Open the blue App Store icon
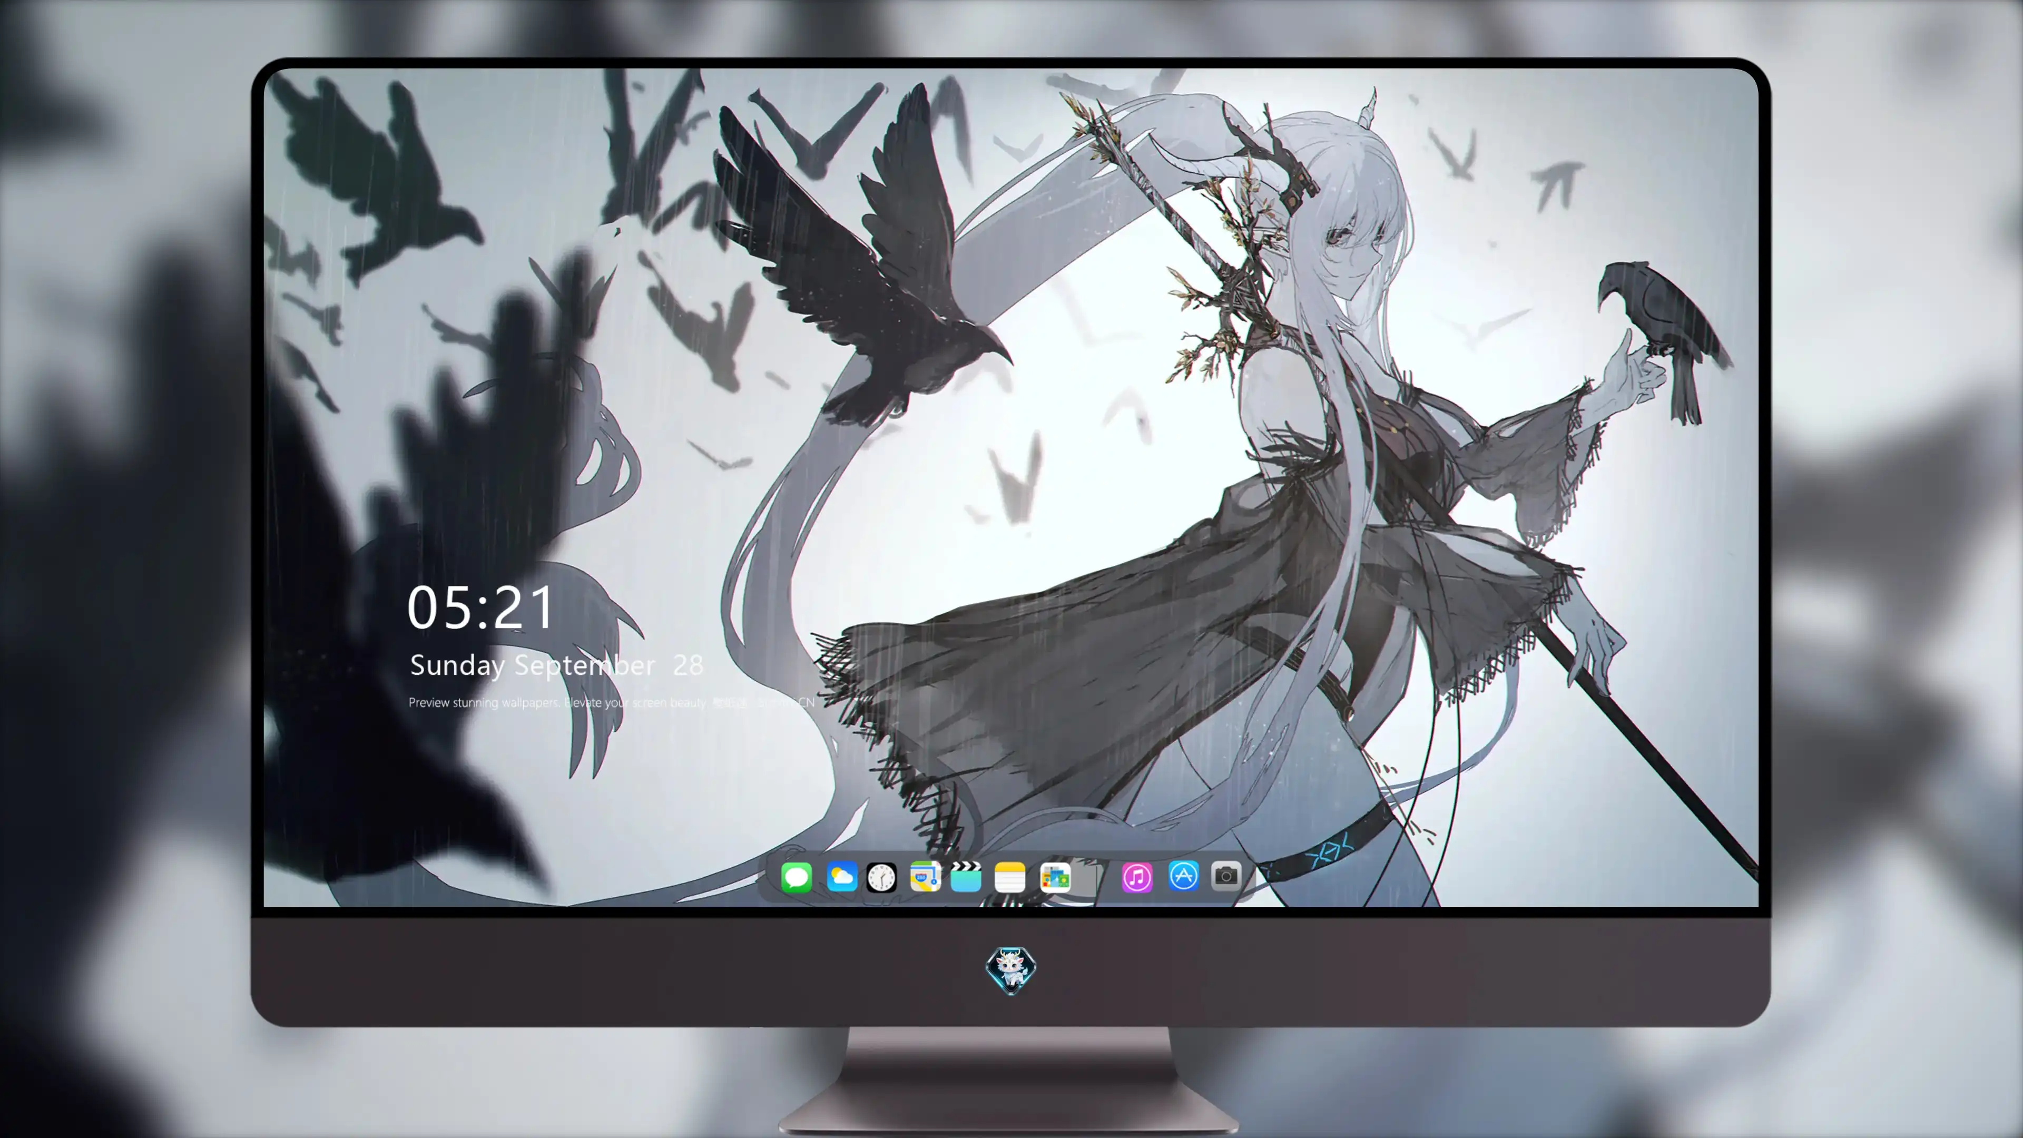2023x1138 pixels. (1183, 876)
